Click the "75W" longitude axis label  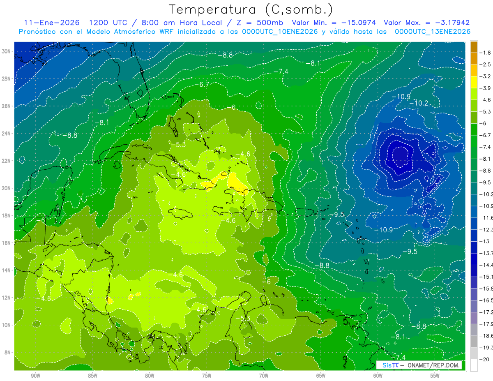click(x=207, y=376)
